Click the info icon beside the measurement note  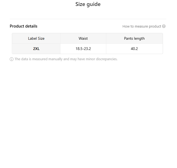(x=12, y=59)
